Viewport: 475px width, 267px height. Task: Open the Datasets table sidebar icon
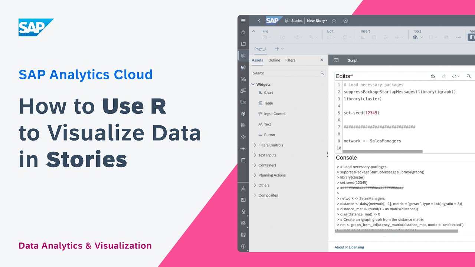click(243, 102)
